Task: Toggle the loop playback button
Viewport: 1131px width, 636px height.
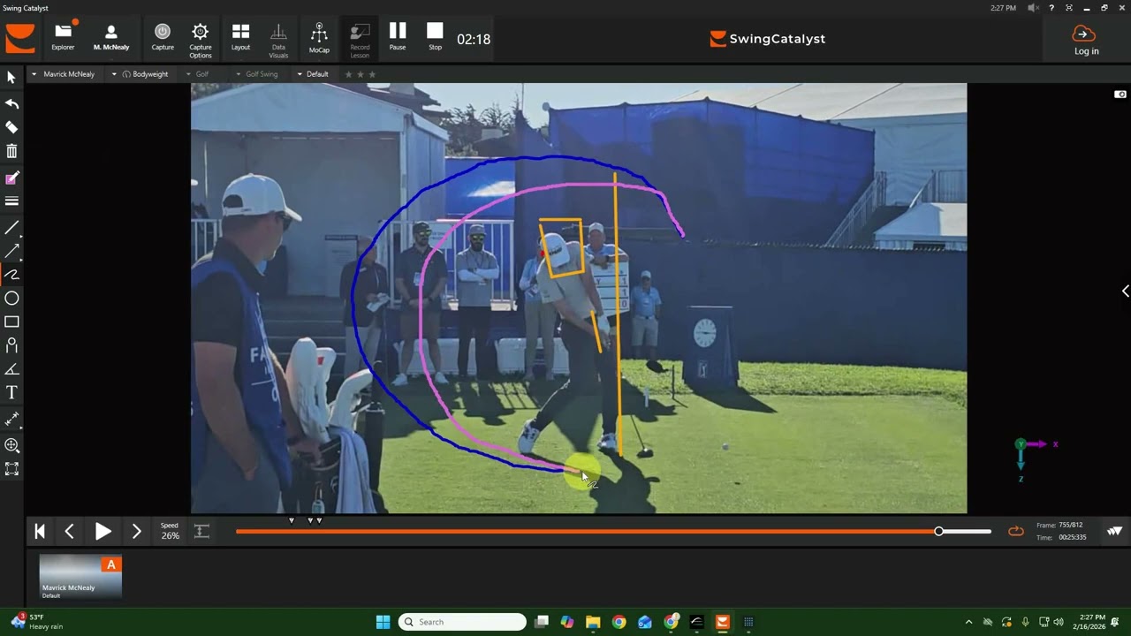Action: click(1015, 531)
